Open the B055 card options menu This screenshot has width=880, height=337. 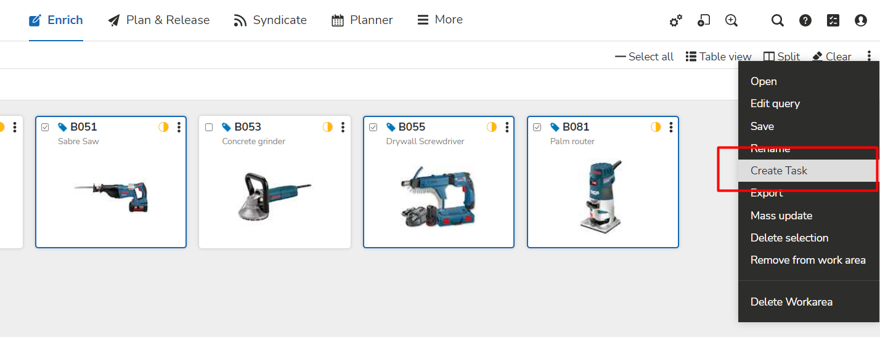(507, 127)
